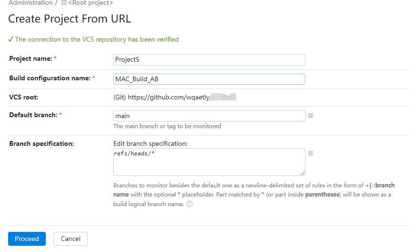The width and height of the screenshot is (420, 252).
Task: Click the "Build configuration name:" label
Action: pyautogui.click(x=50, y=78)
